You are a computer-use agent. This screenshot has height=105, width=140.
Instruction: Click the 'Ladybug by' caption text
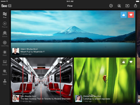tap(89, 99)
